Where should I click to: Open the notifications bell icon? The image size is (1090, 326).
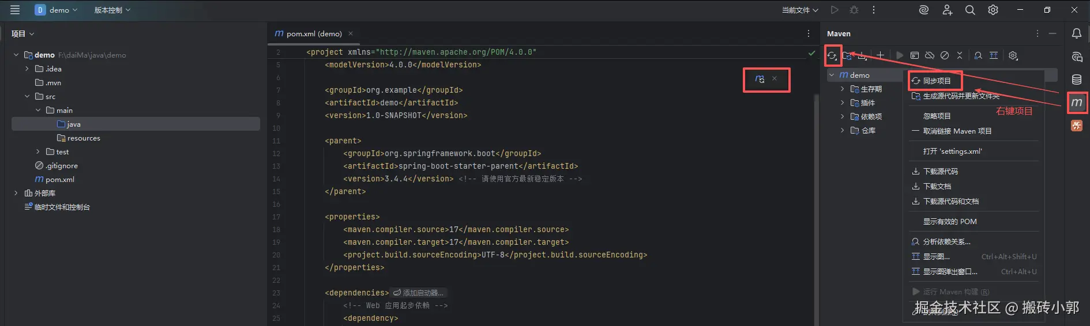tap(1077, 33)
